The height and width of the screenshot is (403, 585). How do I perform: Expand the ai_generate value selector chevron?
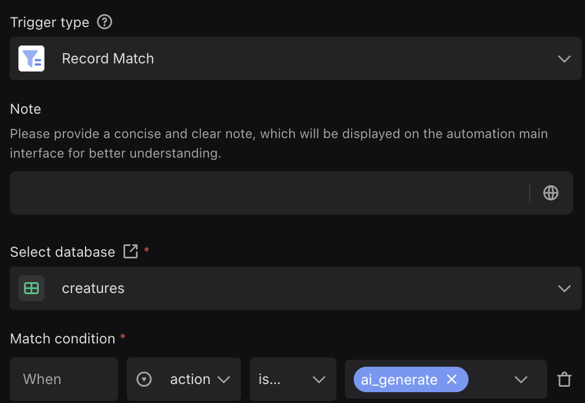[521, 380]
